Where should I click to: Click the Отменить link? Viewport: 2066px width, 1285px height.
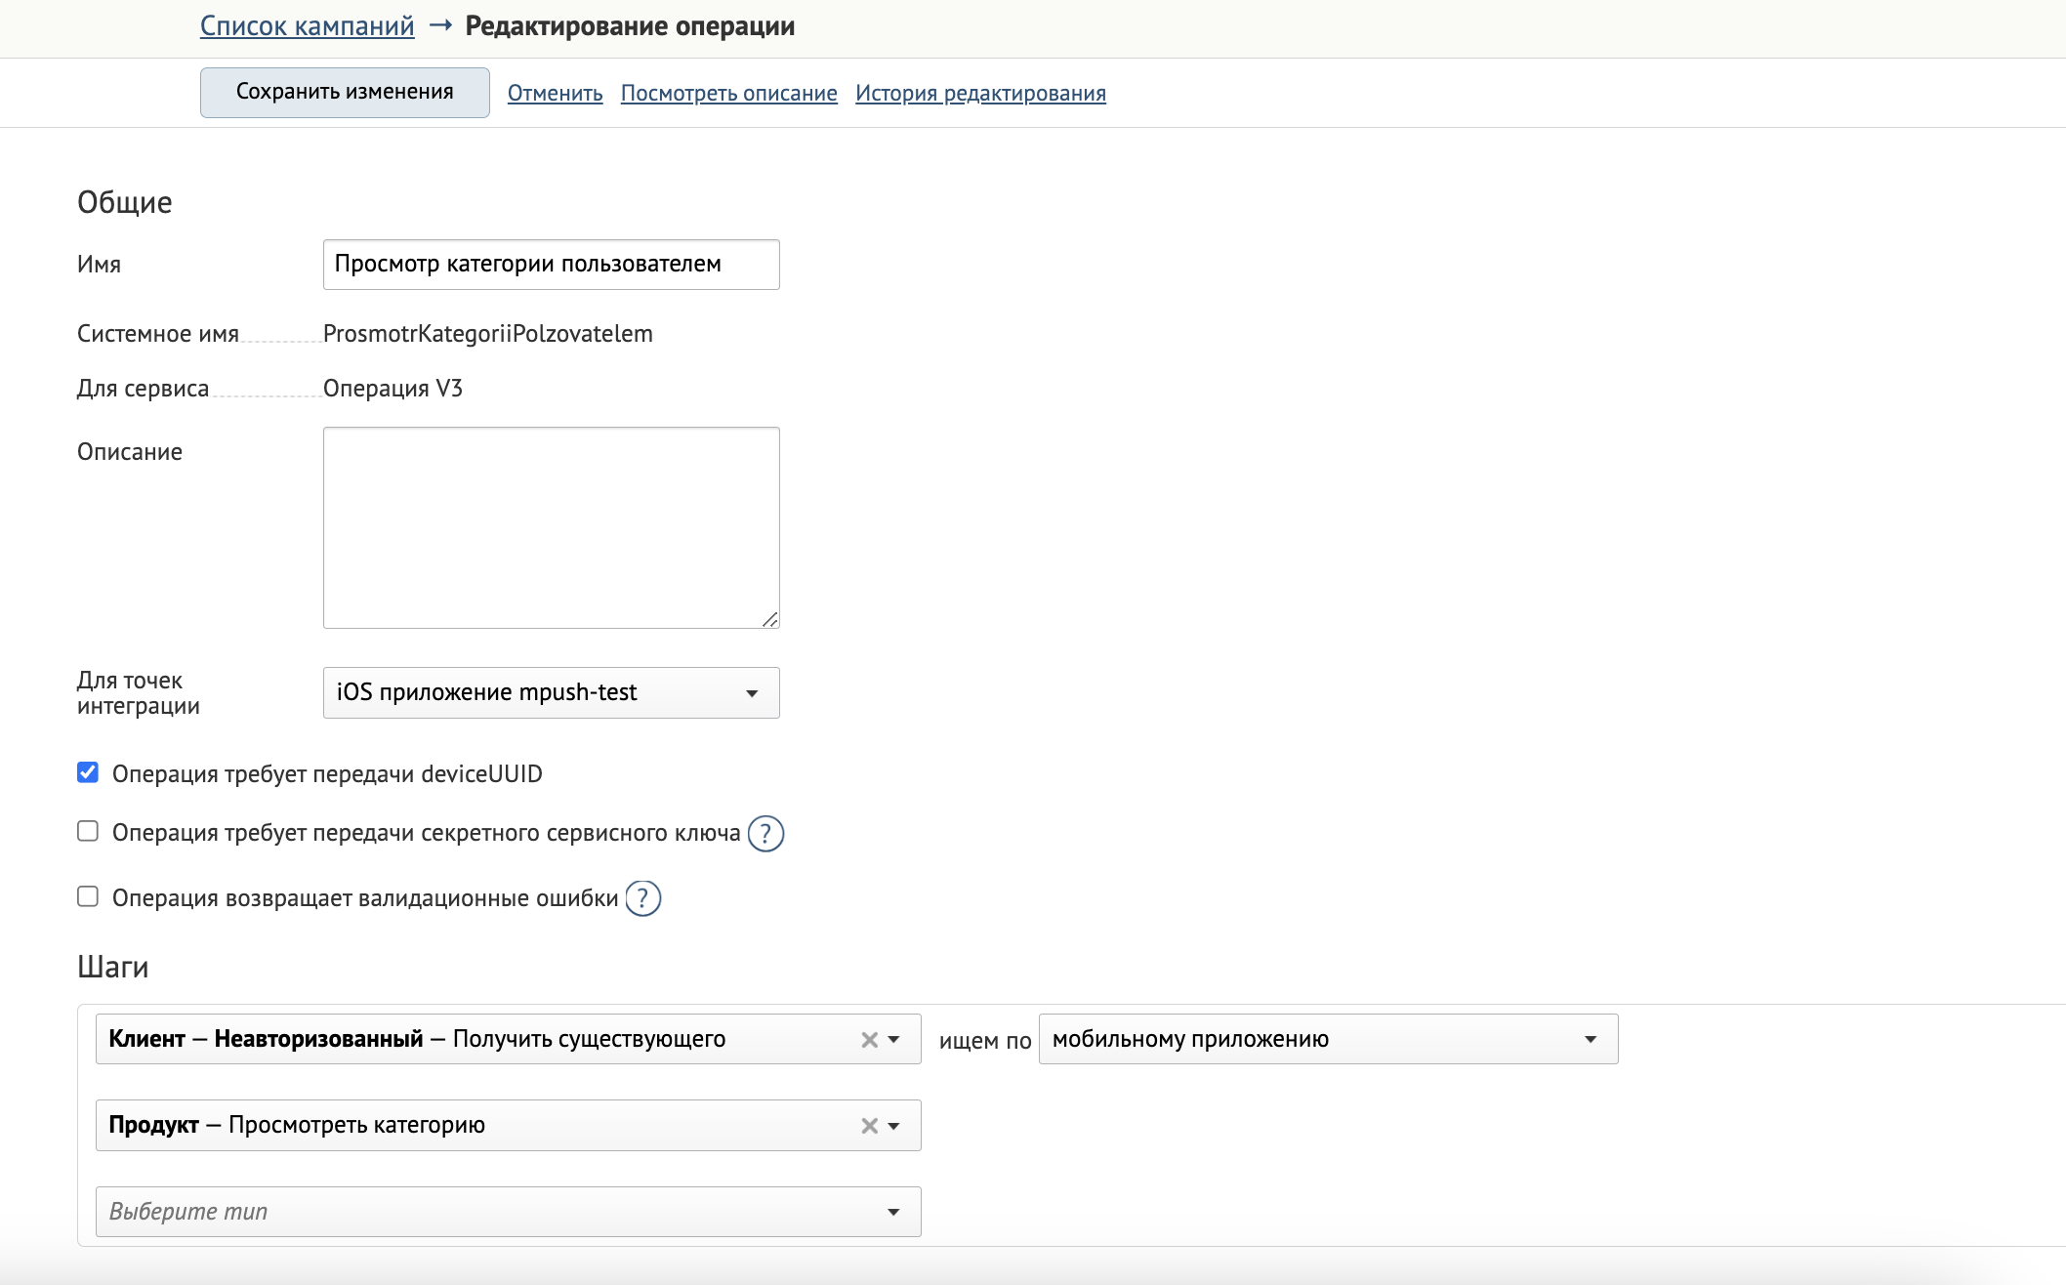point(555,94)
